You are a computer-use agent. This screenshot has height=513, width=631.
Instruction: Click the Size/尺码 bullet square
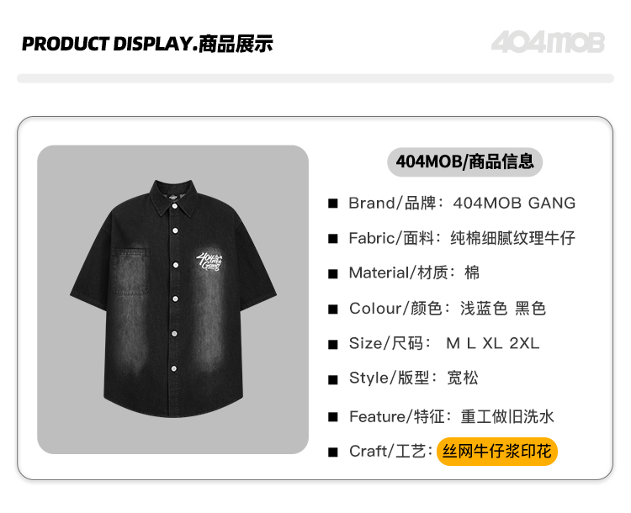333,345
